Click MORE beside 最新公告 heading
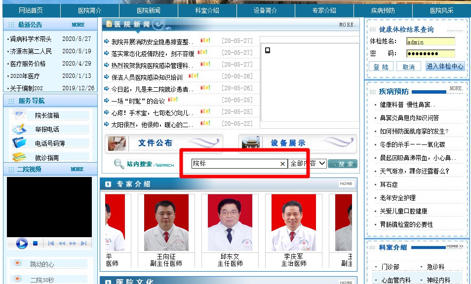471x284 pixels. (x=78, y=25)
